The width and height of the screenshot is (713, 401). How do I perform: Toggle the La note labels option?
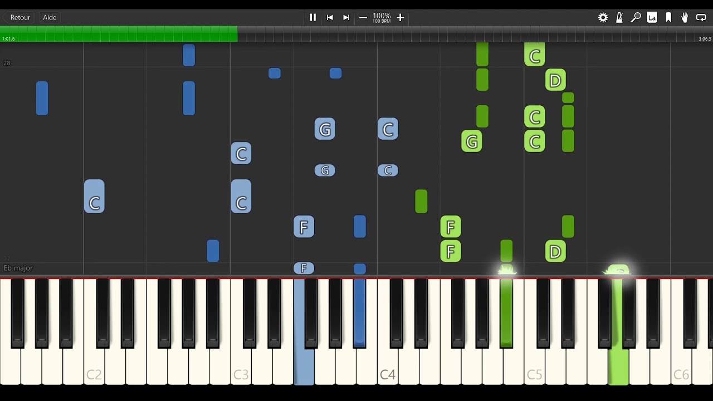point(652,17)
